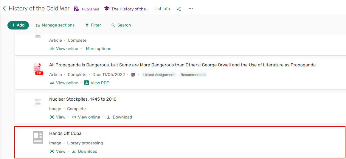Screen dimensions: 346x159
Task: Go back using the left chevron arrow
Action: click(4, 9)
